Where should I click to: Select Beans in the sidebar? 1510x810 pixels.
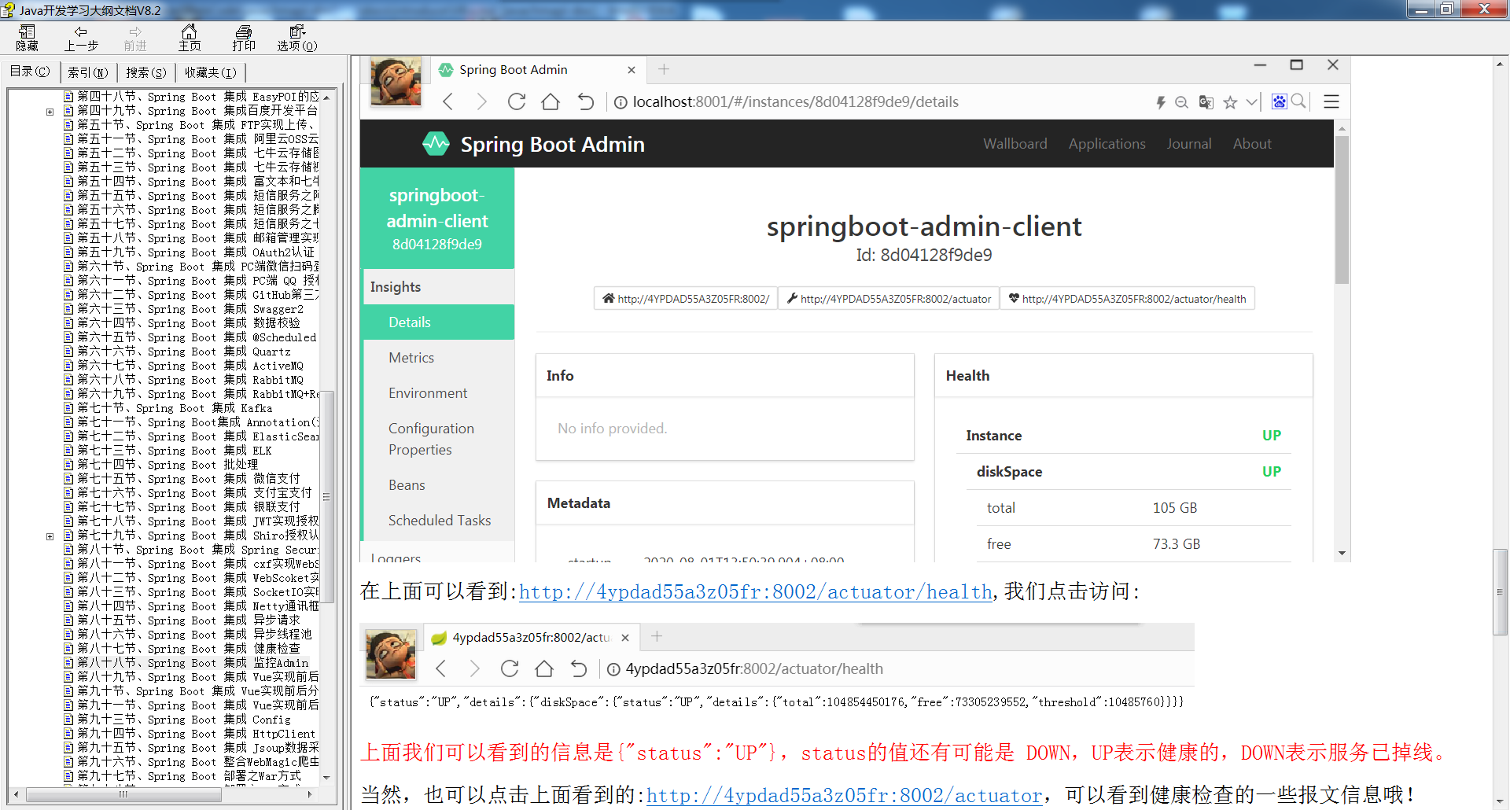(439, 485)
